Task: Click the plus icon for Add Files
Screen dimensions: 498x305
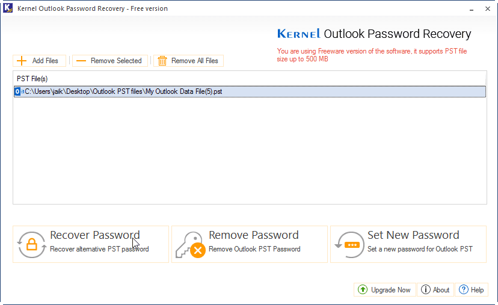Action: tap(22, 61)
